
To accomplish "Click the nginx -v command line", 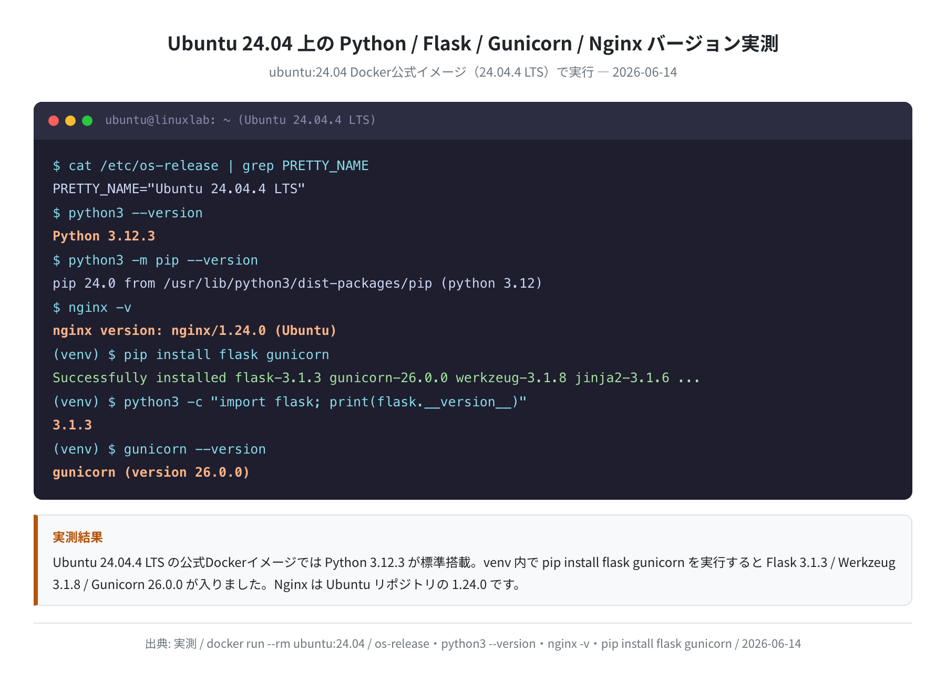I will [92, 308].
